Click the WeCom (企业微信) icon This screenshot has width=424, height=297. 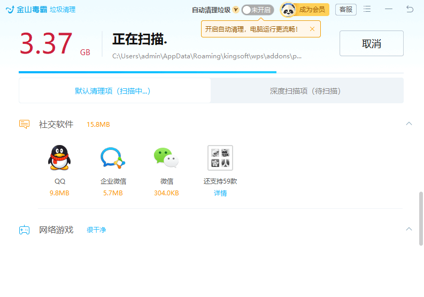(x=113, y=158)
